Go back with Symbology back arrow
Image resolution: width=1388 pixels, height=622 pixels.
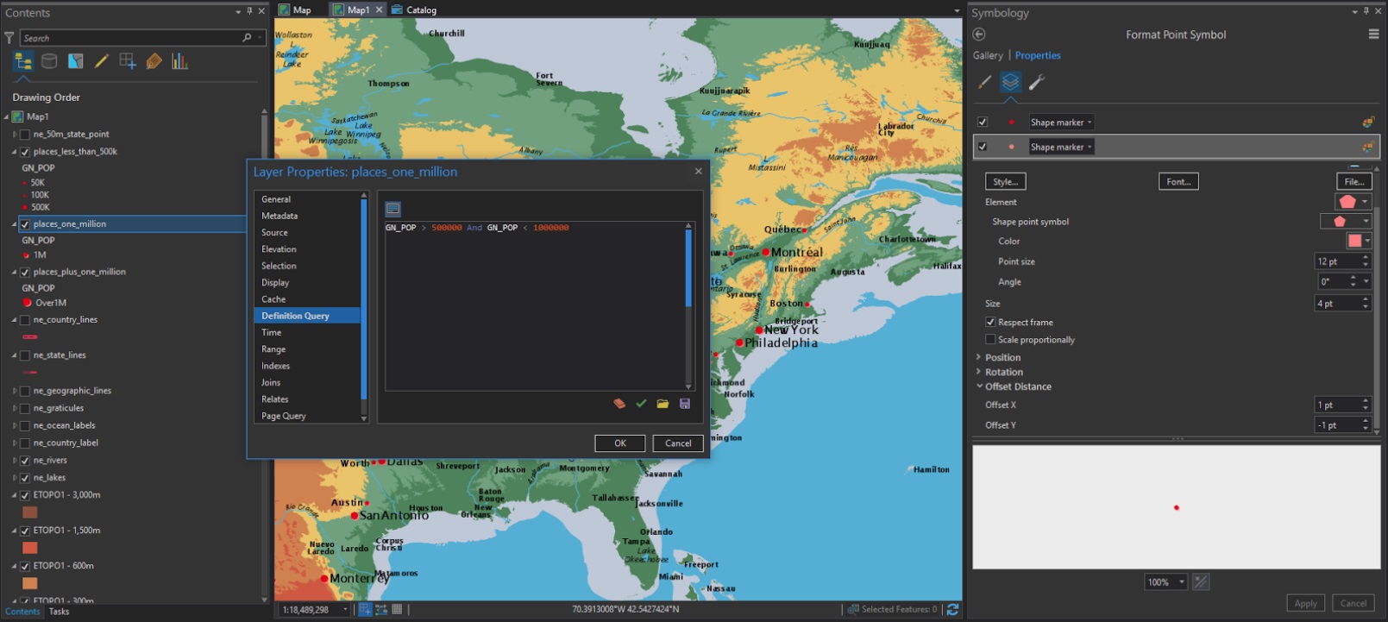(x=979, y=35)
